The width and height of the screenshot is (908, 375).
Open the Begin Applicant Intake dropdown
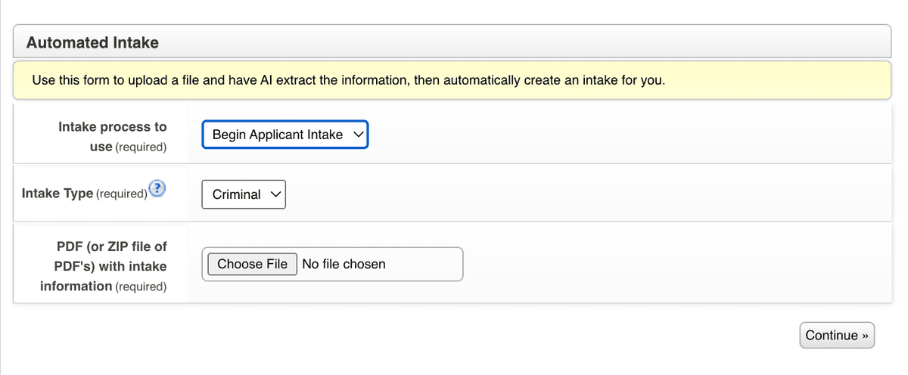click(285, 135)
